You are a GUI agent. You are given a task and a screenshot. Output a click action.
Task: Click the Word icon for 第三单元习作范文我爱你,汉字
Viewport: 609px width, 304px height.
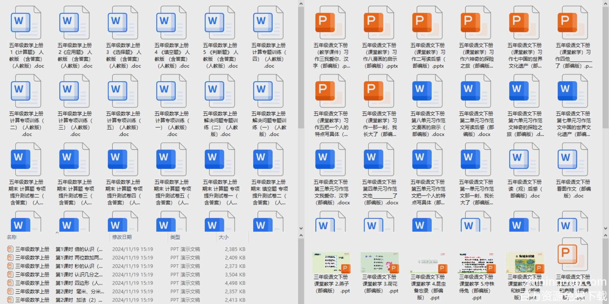point(330,160)
